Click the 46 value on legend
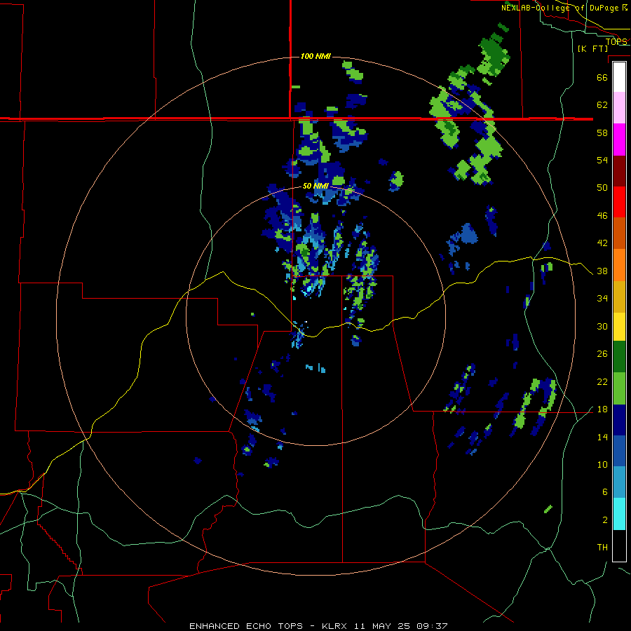Screen dimensions: 631x631 (602, 216)
